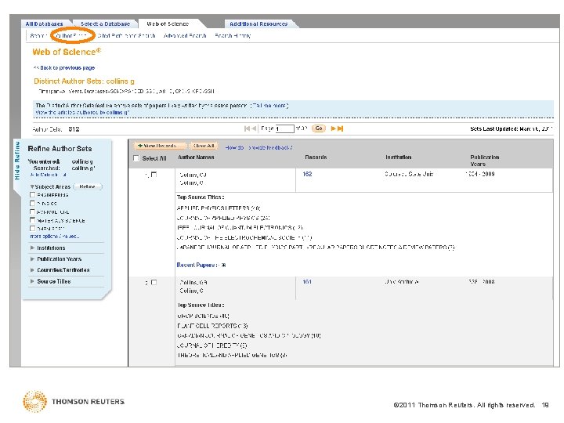Screen dimensions: 564x423
Task: Open the Author Finder sub-tab
Action: [70, 35]
